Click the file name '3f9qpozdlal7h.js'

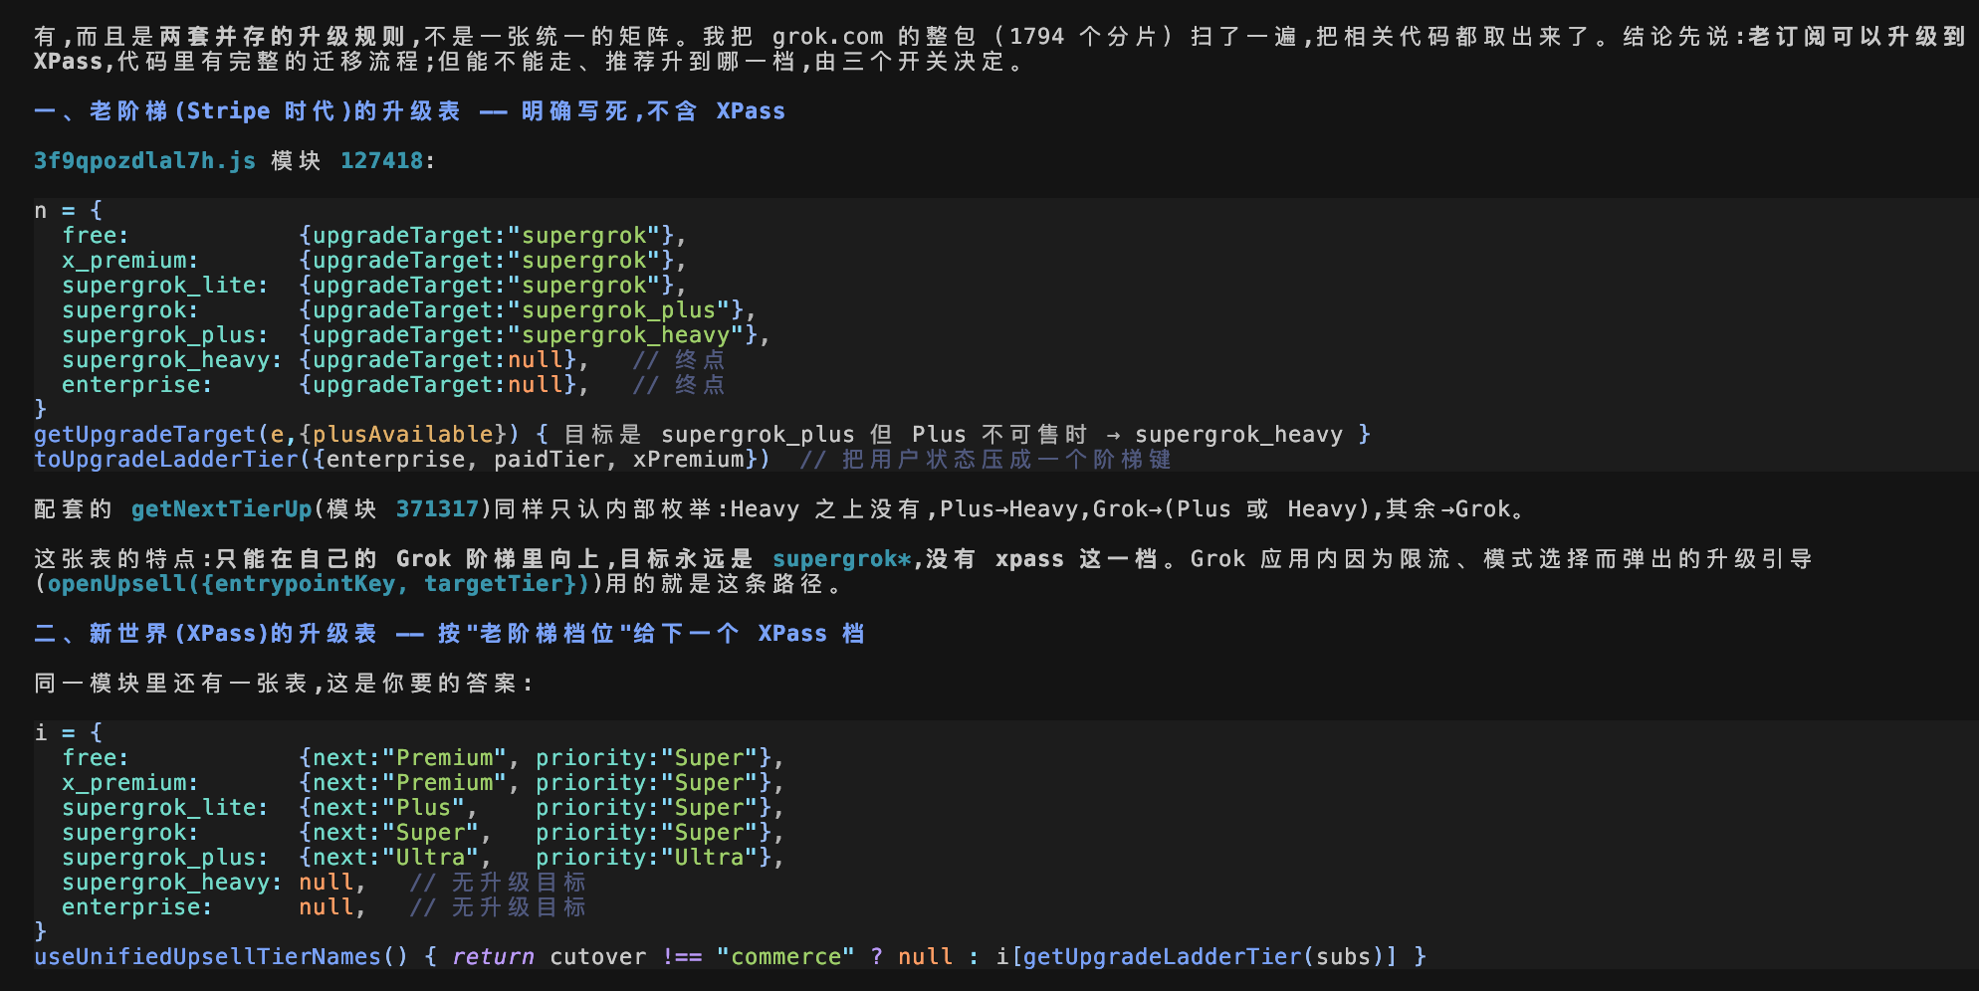[145, 161]
